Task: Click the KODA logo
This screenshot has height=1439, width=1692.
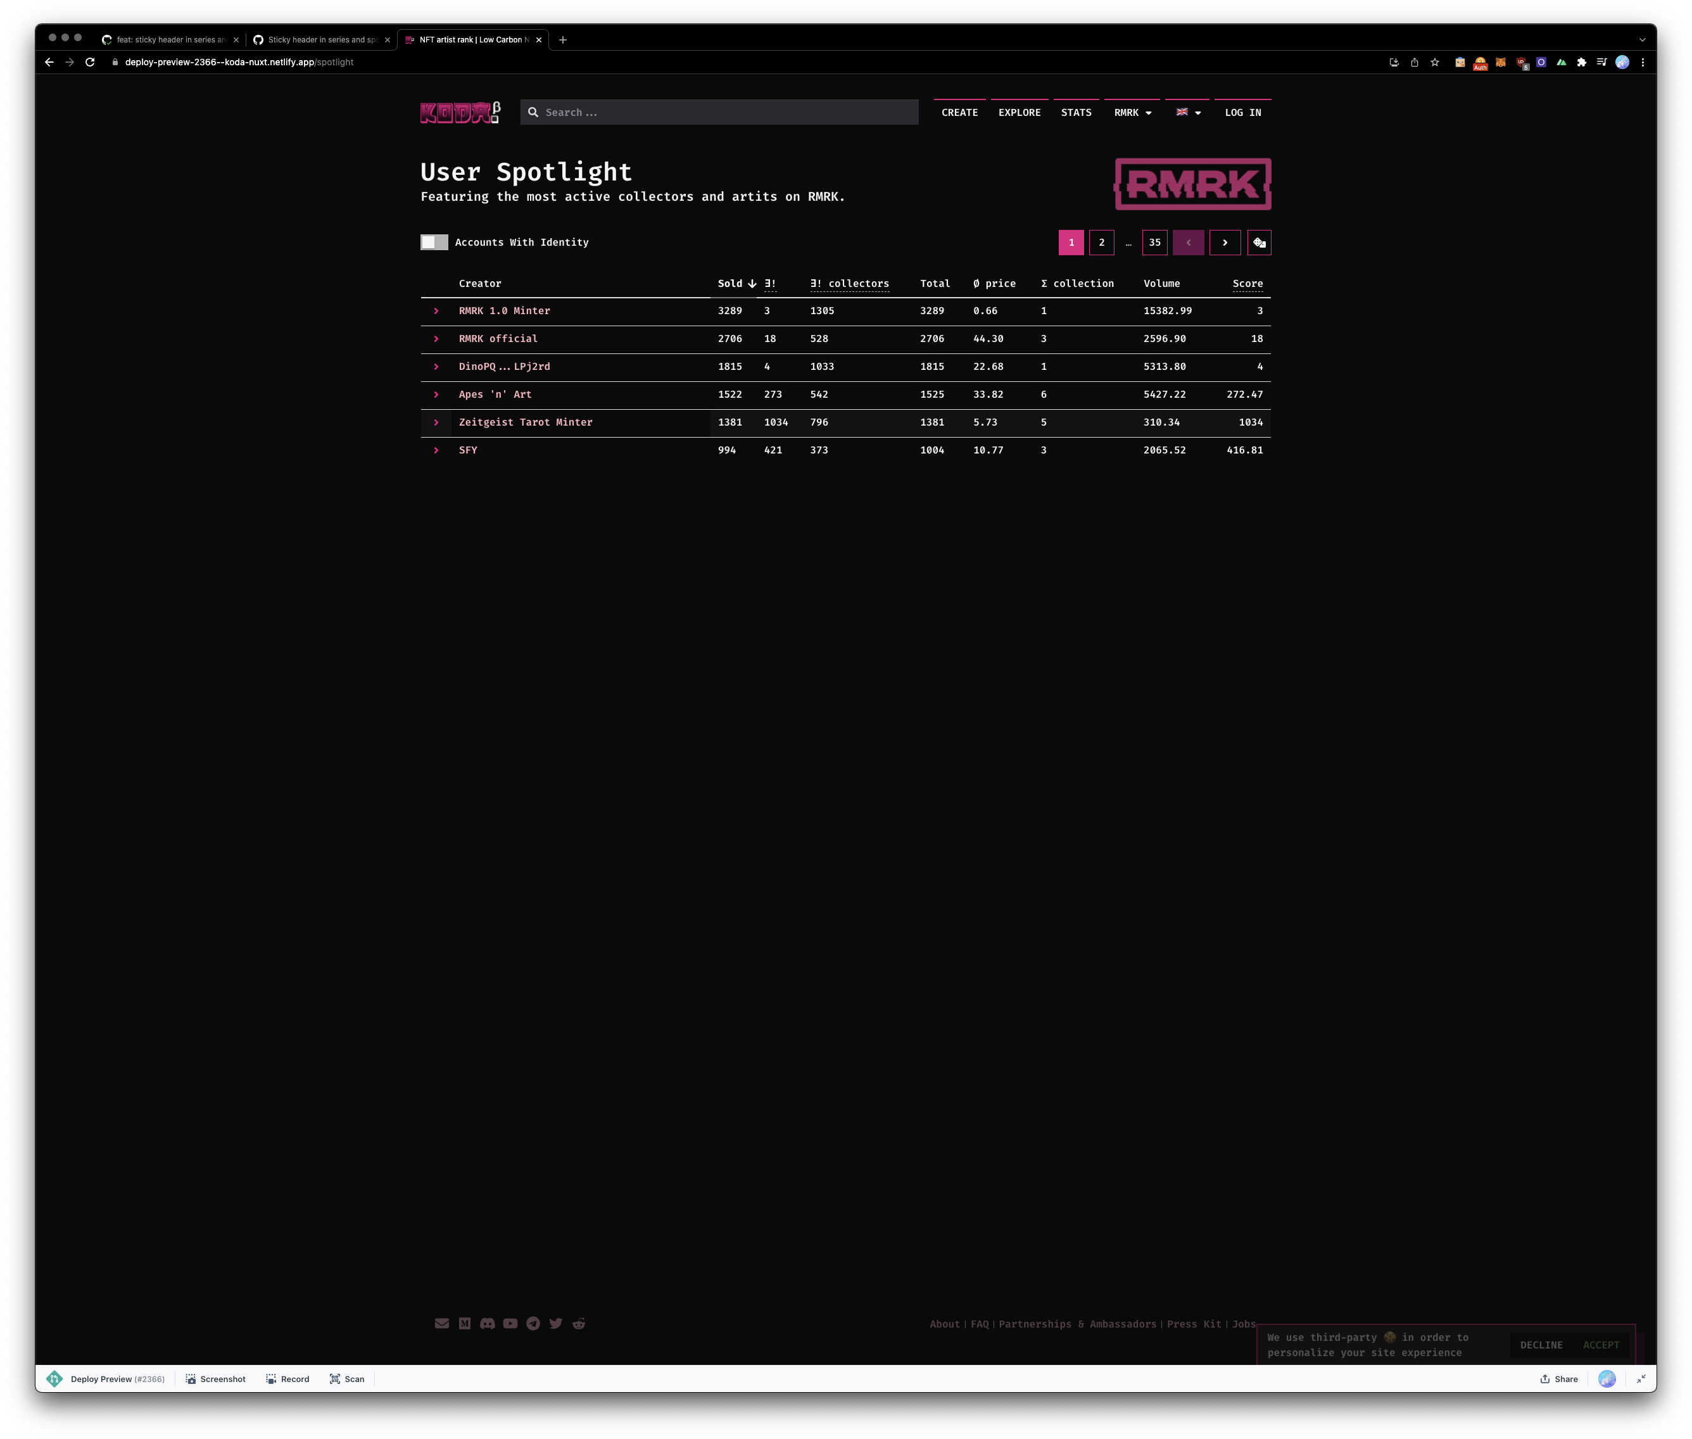Action: point(460,113)
